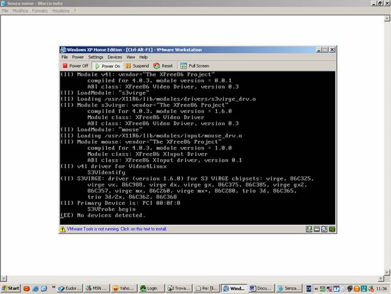Click the active 'Wind...' VMware taskbar button
Image resolution: width=391 pixels, height=294 pixels.
coord(234,289)
